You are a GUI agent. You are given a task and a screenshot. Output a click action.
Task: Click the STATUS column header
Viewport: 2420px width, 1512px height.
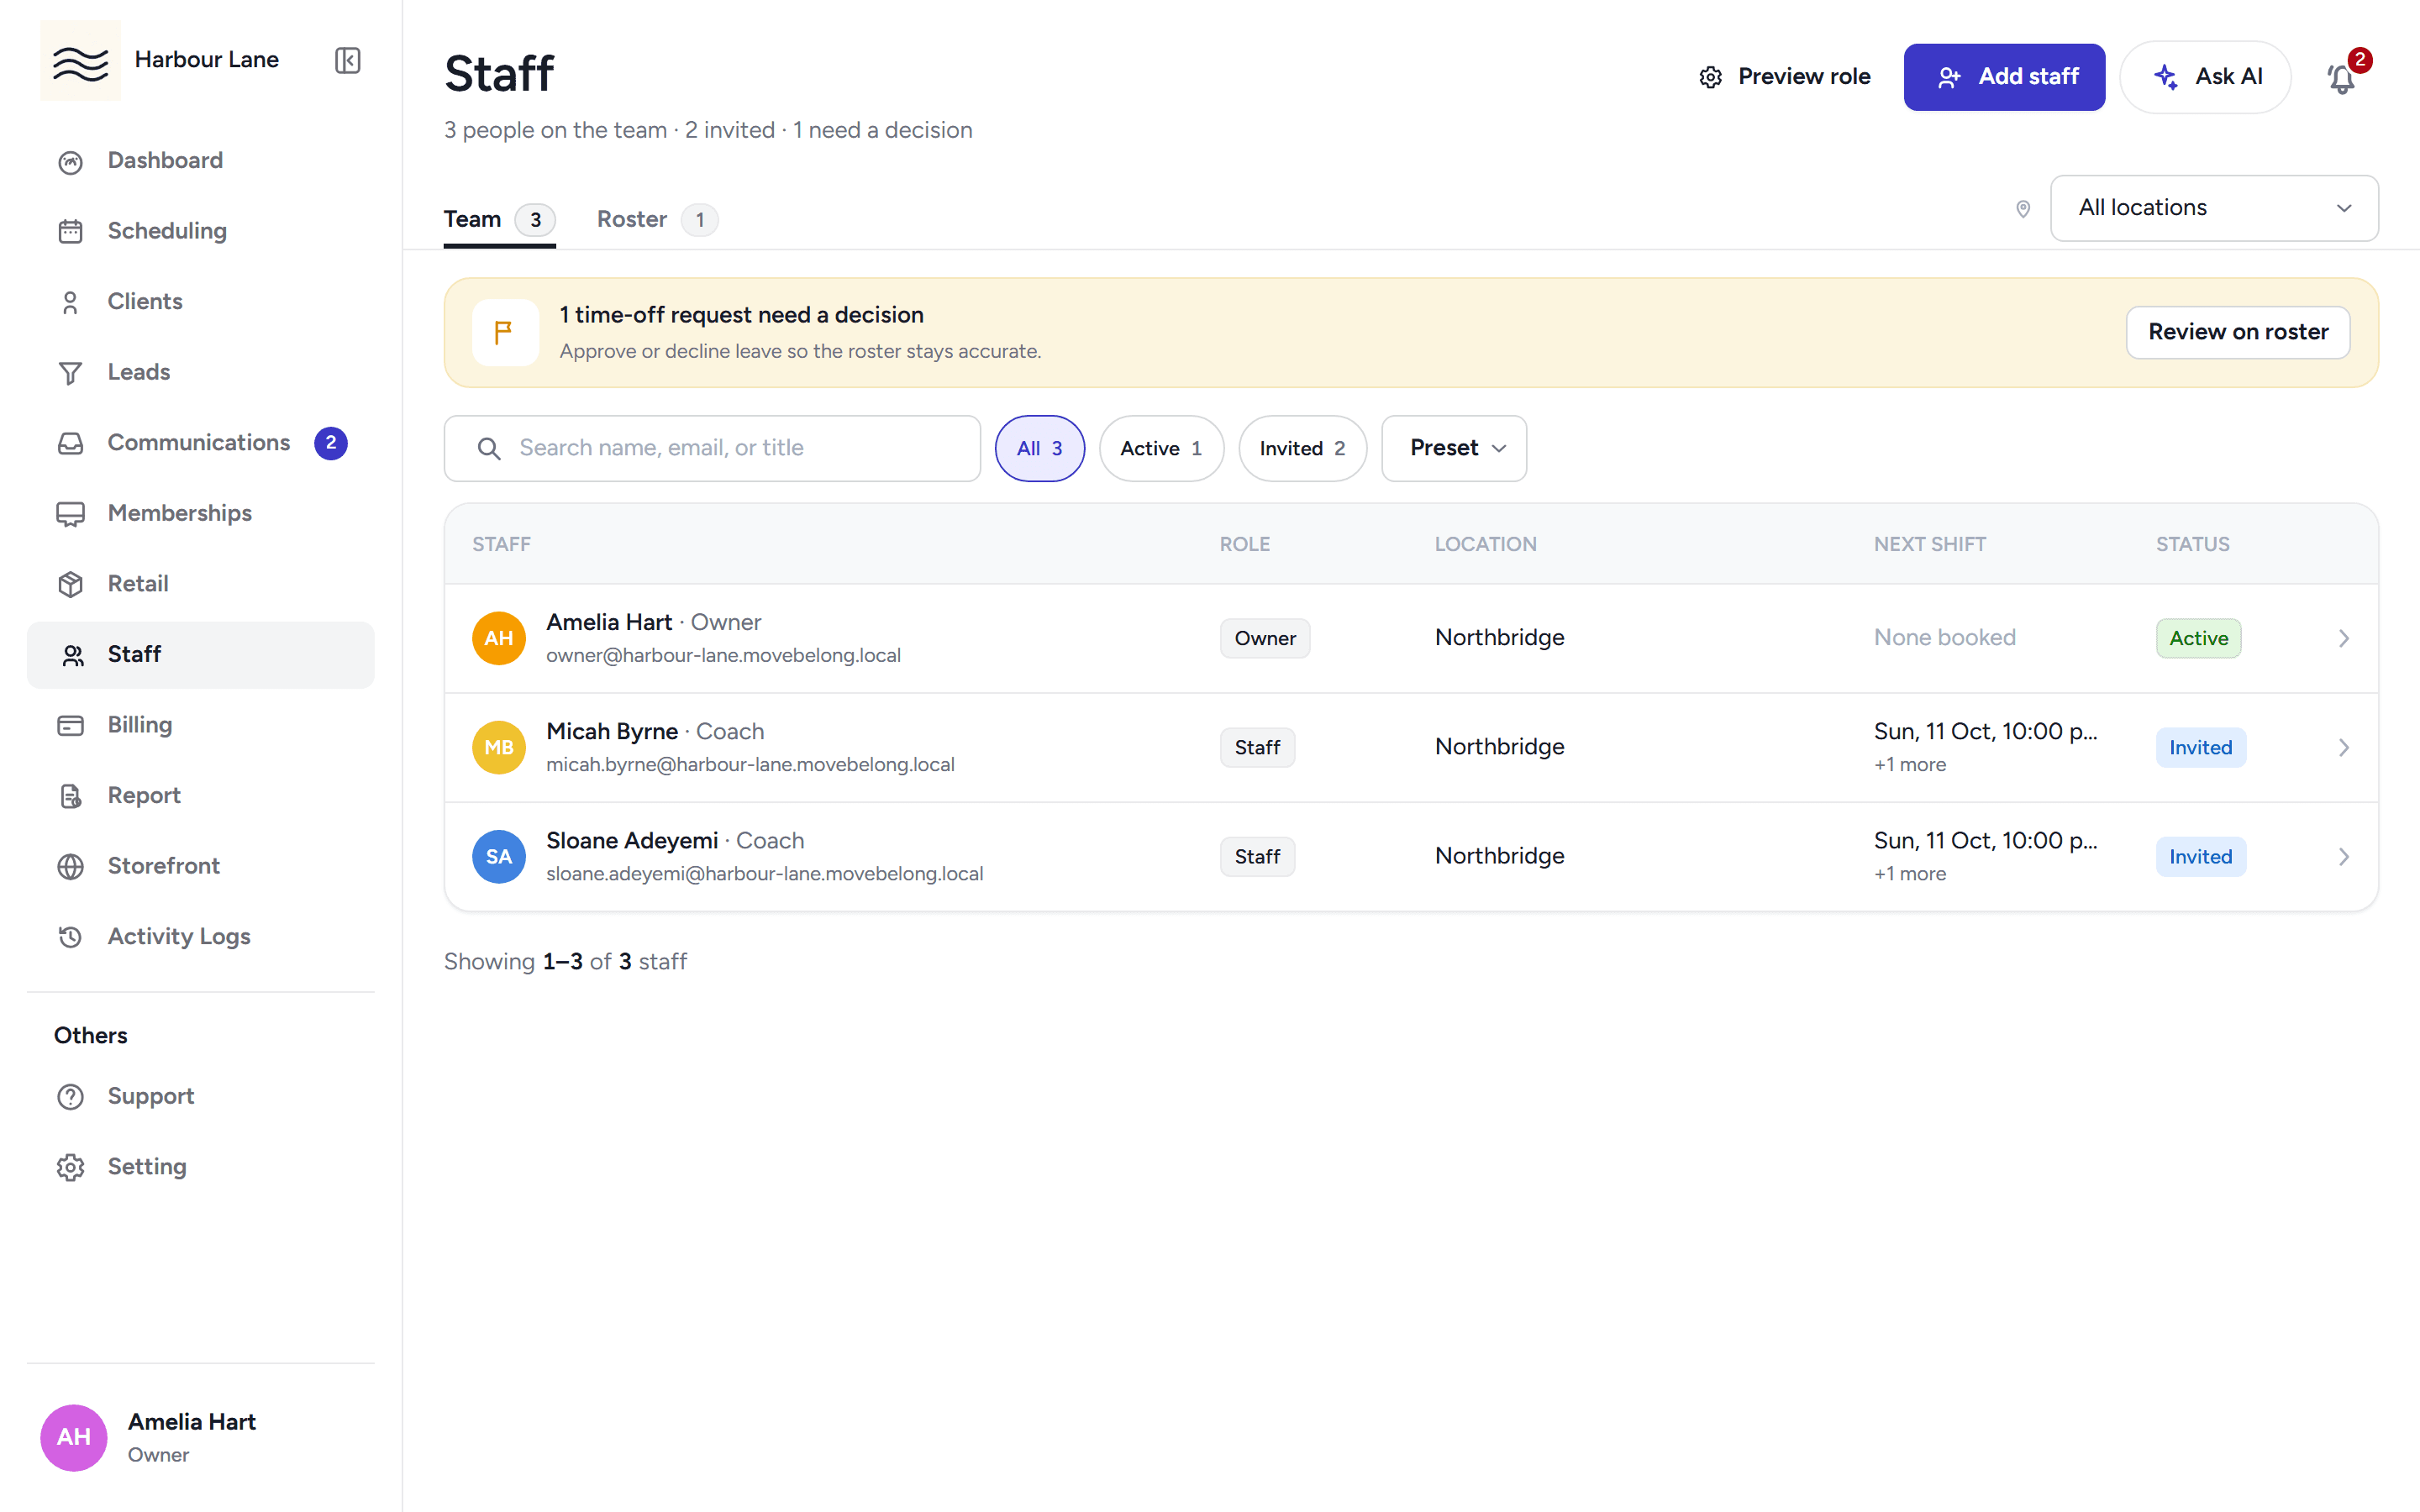click(x=2193, y=544)
